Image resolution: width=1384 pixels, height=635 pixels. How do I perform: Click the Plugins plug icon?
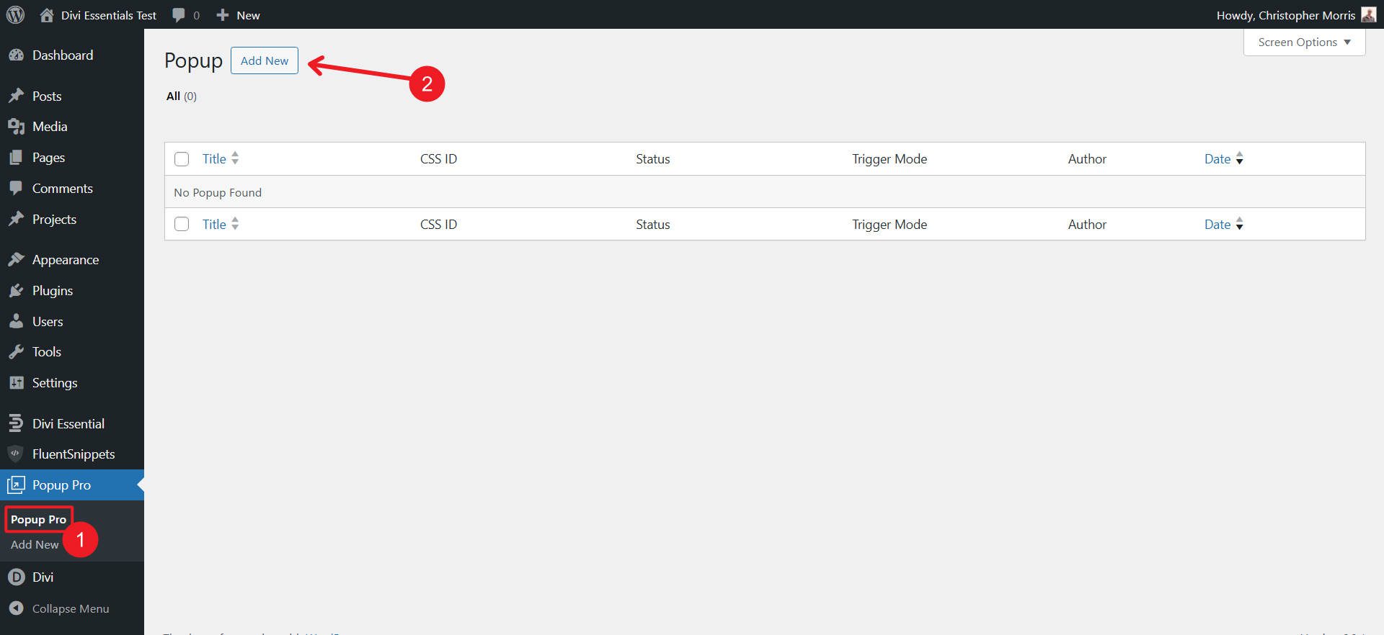(16, 291)
